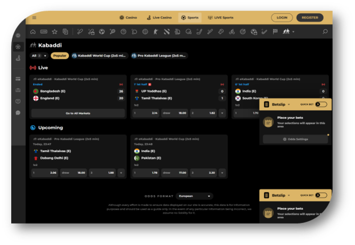Screen dimensions: 355x245
Task: Open the help question mark icon in sidebar
Action: click(18, 102)
